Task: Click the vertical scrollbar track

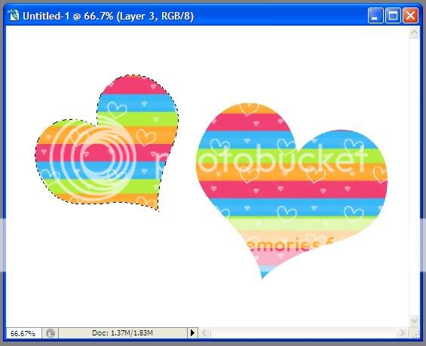Action: (414, 177)
